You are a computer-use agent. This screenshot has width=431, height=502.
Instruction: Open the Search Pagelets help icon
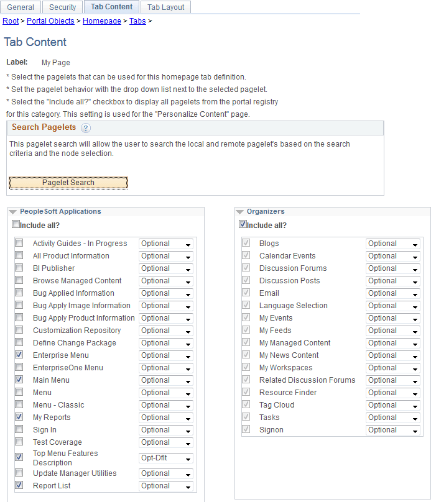86,127
